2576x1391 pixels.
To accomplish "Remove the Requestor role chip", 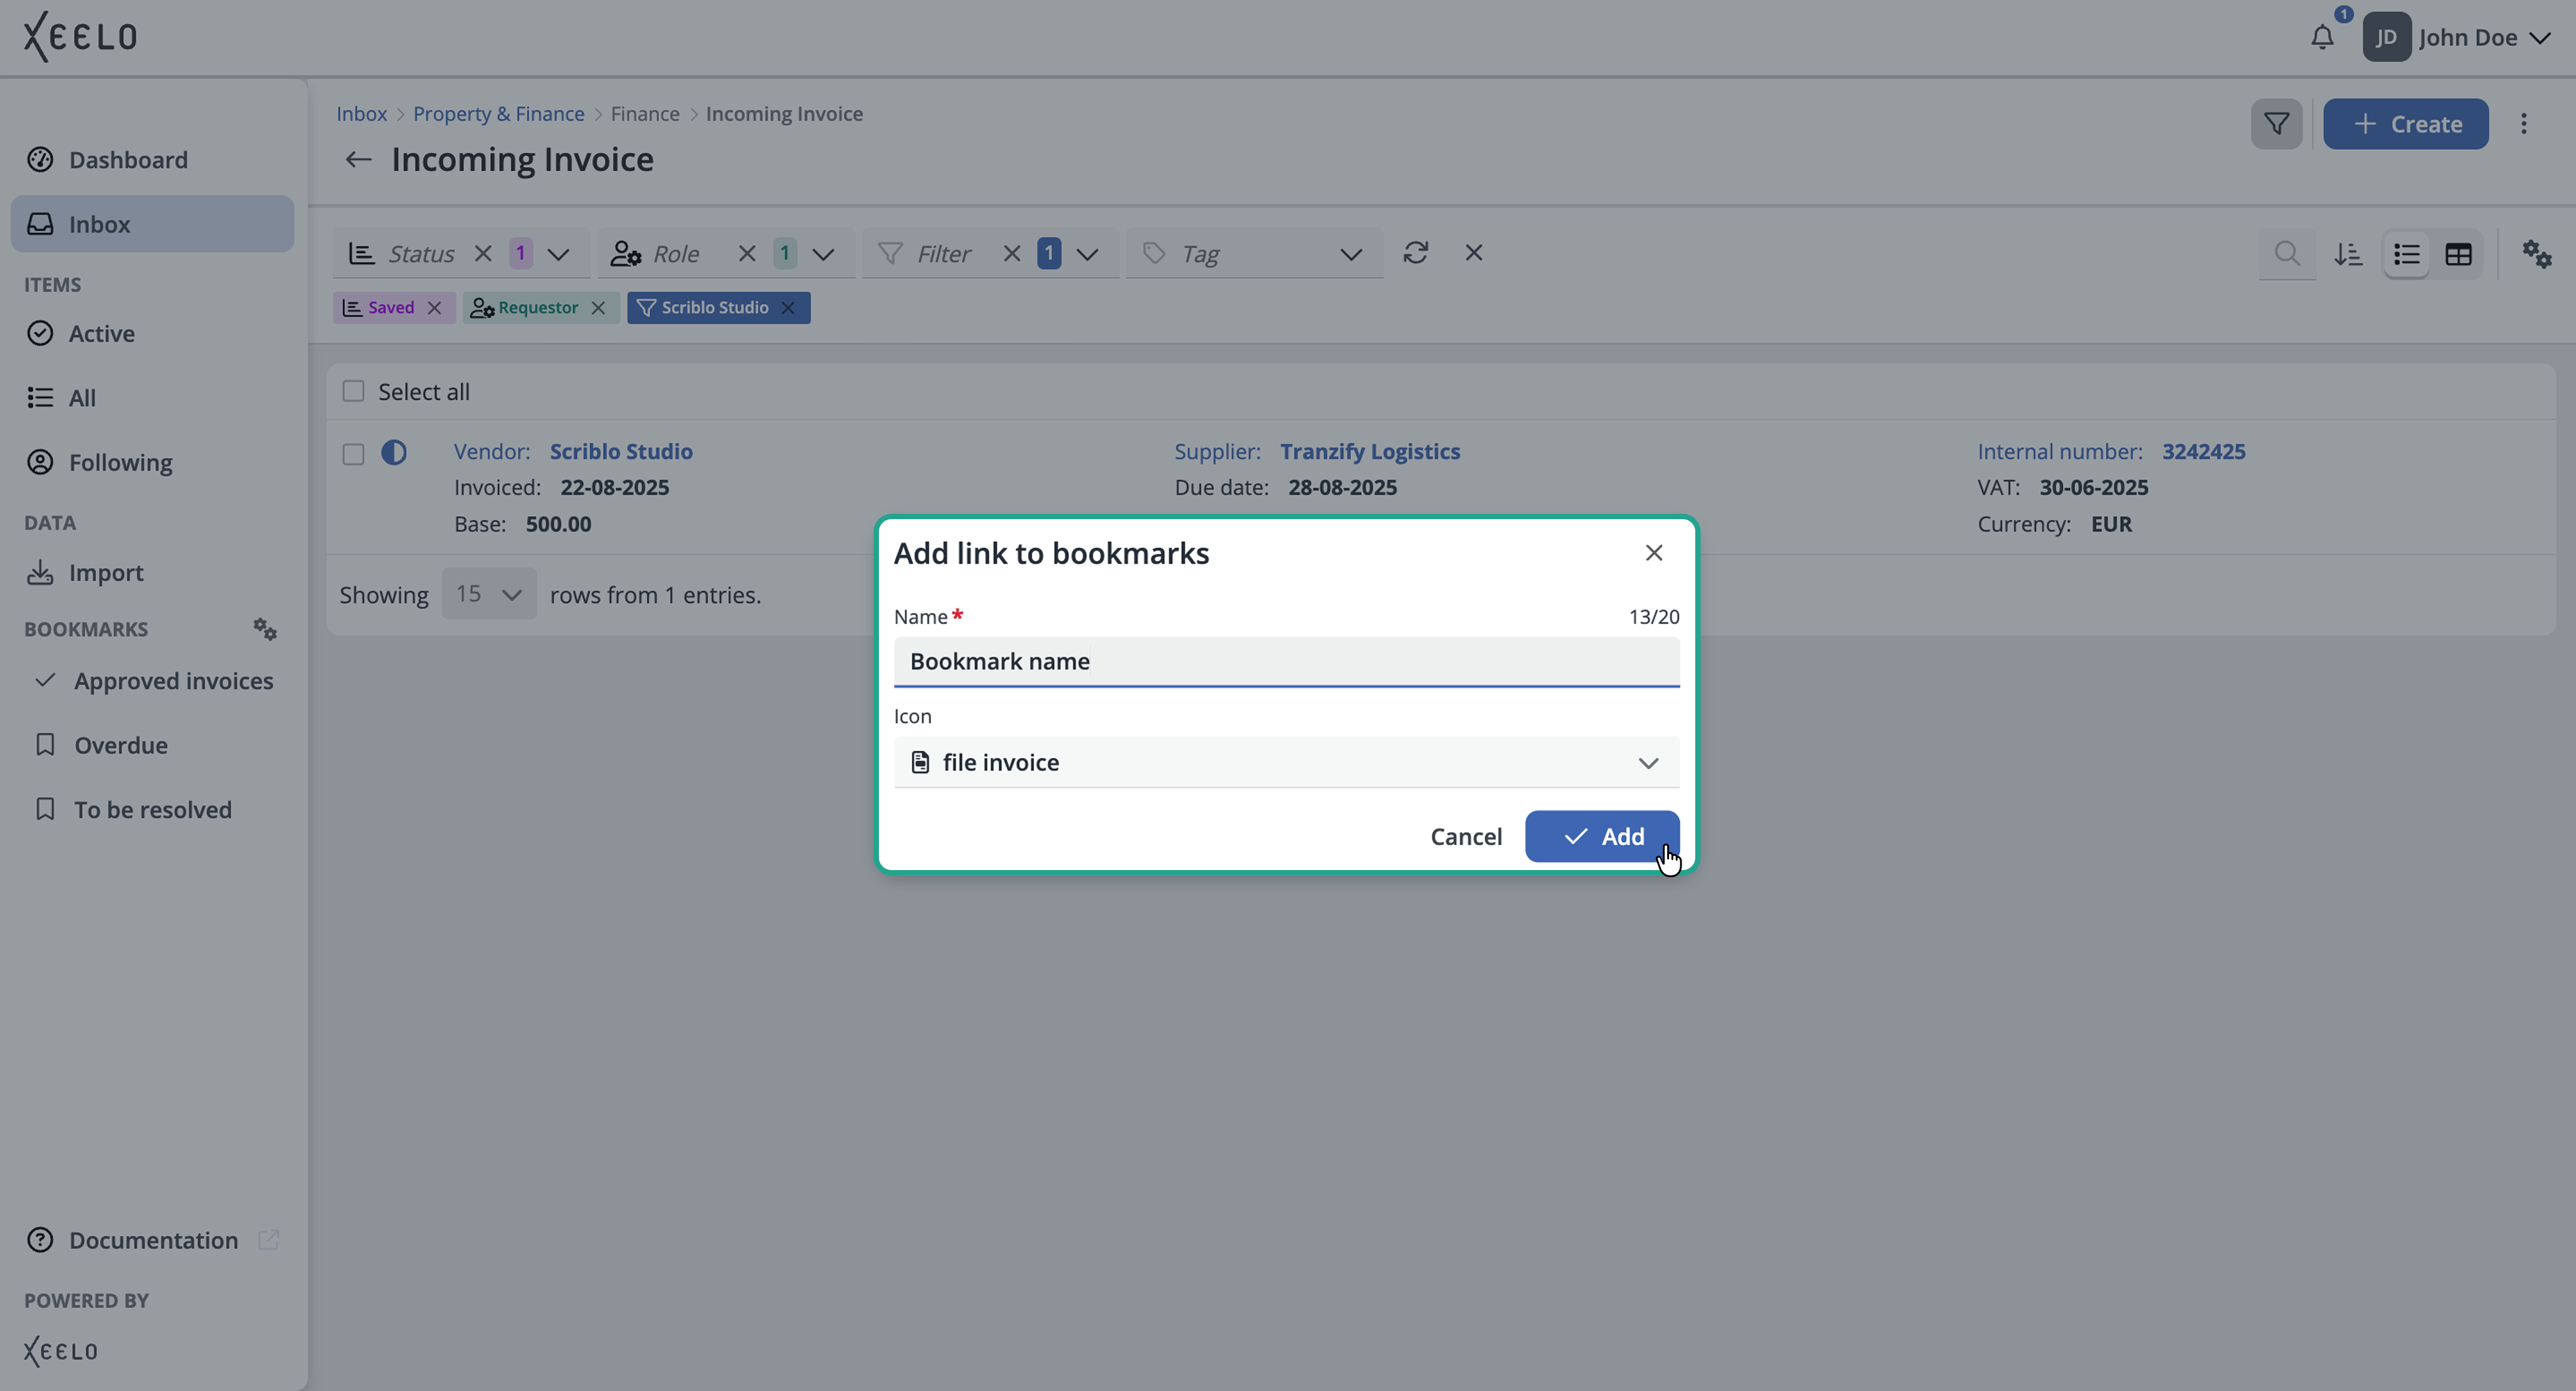I will click(x=598, y=308).
